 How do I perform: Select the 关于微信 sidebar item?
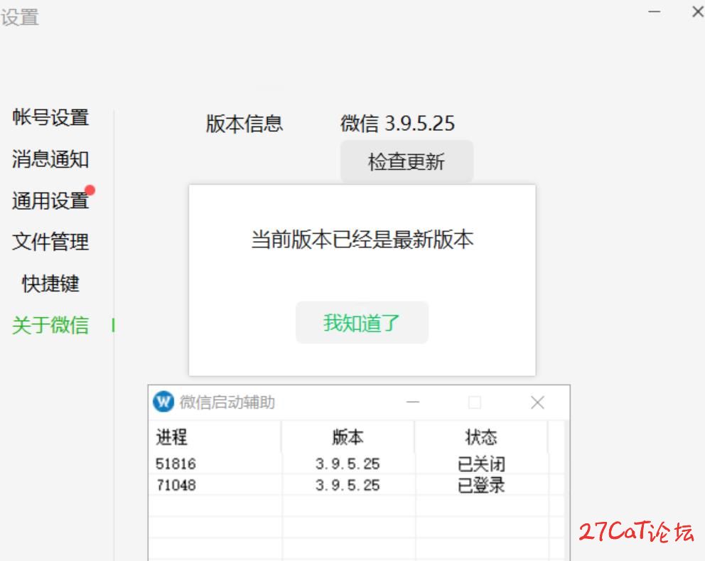pos(50,325)
